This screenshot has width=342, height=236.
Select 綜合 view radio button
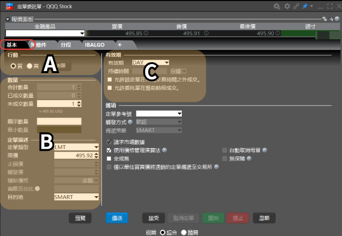pos(163,232)
